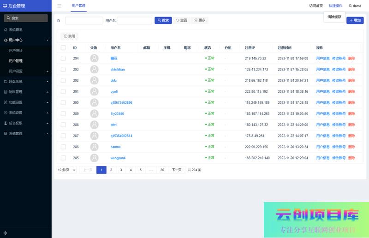Focus the sidebar 搜索 search box
The height and width of the screenshot is (238, 369).
pyautogui.click(x=26, y=18)
